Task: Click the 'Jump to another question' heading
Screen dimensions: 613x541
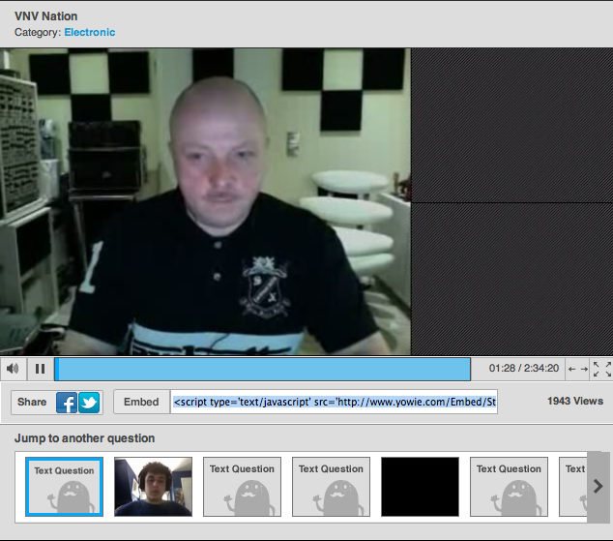Action: click(x=84, y=438)
